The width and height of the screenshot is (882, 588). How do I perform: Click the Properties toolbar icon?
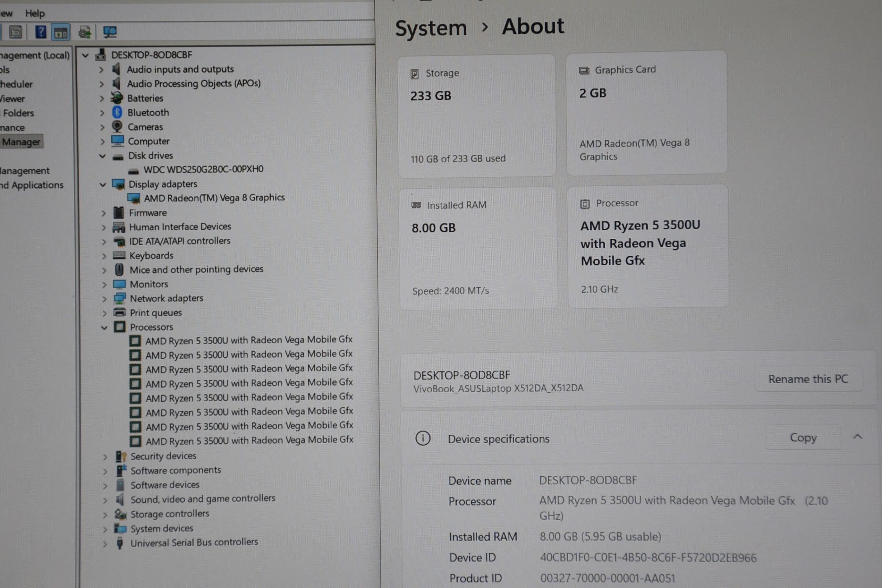click(x=16, y=32)
